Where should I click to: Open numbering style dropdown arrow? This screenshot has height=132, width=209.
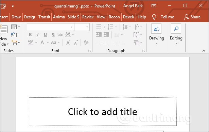(x=116, y=27)
